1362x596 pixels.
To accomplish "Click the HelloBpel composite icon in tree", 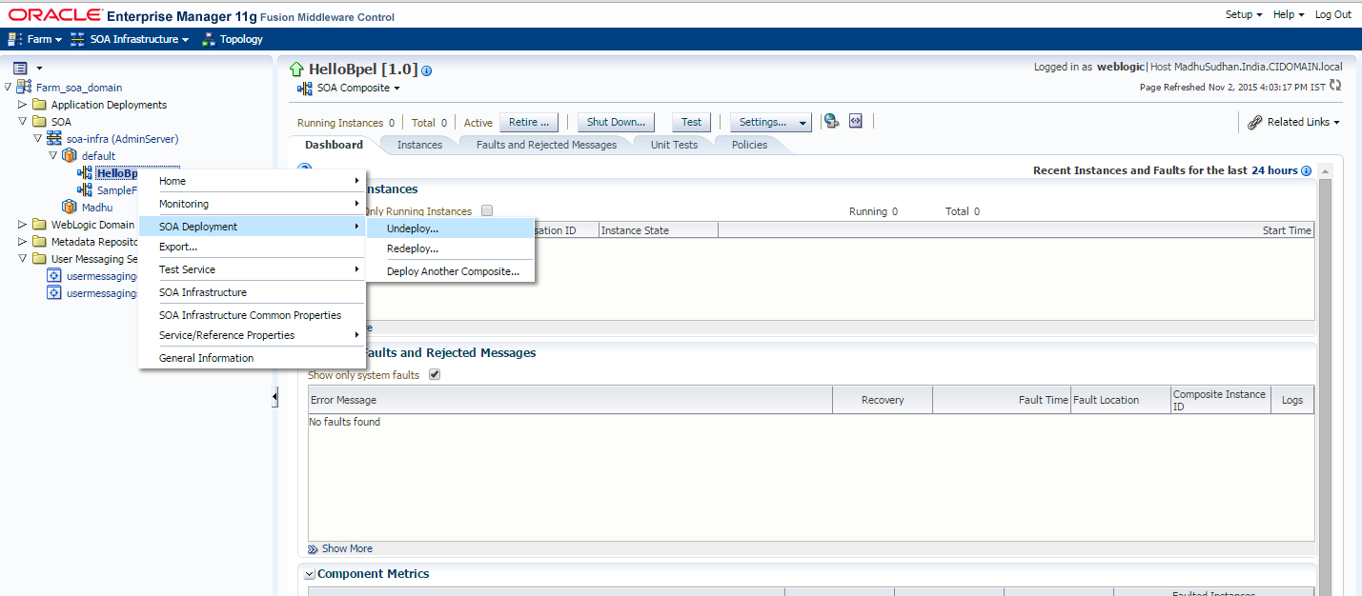I will [x=85, y=173].
